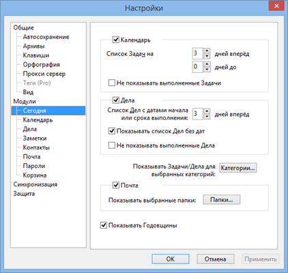Image resolution: width=288 pixels, height=273 pixels.
Task: Open the Категории... button
Action: pos(238,168)
